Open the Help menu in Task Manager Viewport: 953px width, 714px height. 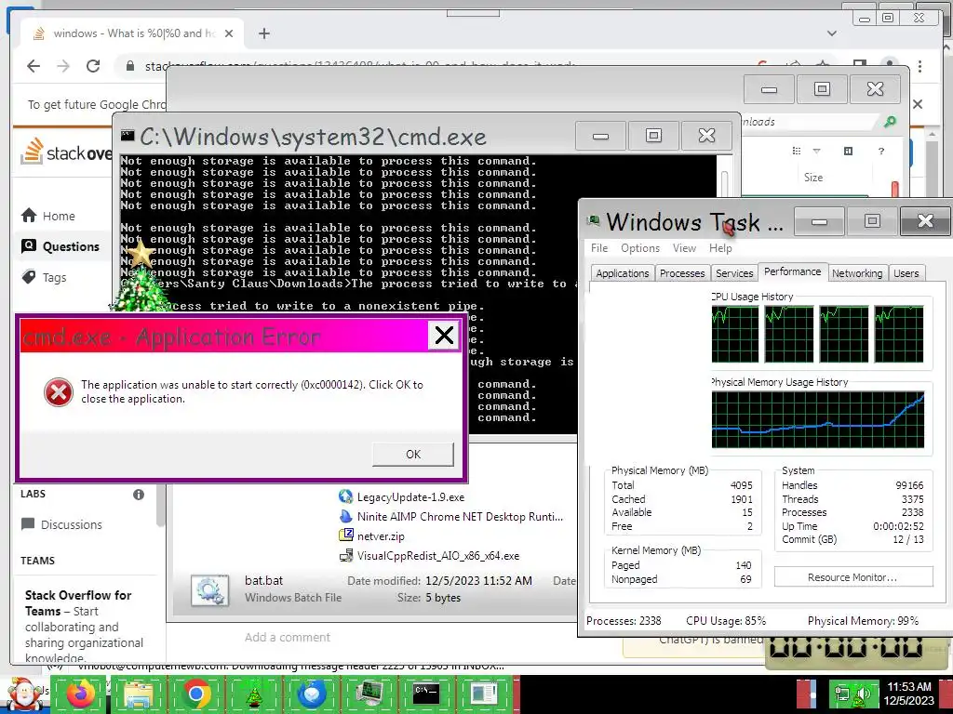pos(720,247)
